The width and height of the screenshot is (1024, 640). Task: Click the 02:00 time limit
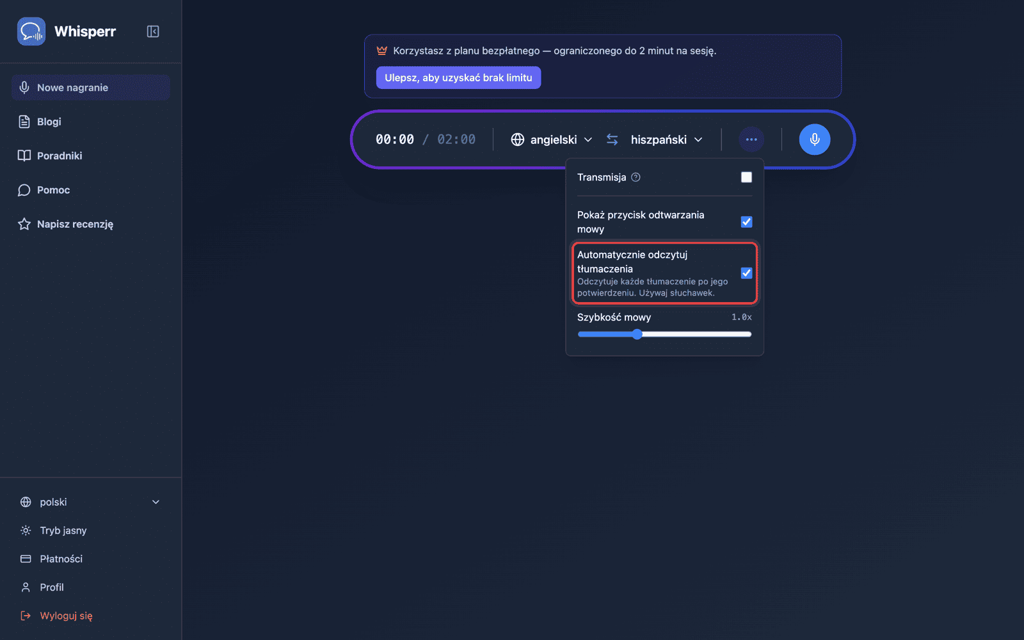point(456,140)
